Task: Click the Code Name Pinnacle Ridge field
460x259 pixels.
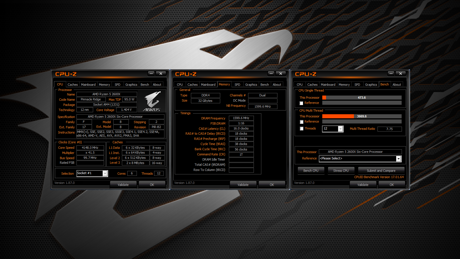Action: coord(91,99)
